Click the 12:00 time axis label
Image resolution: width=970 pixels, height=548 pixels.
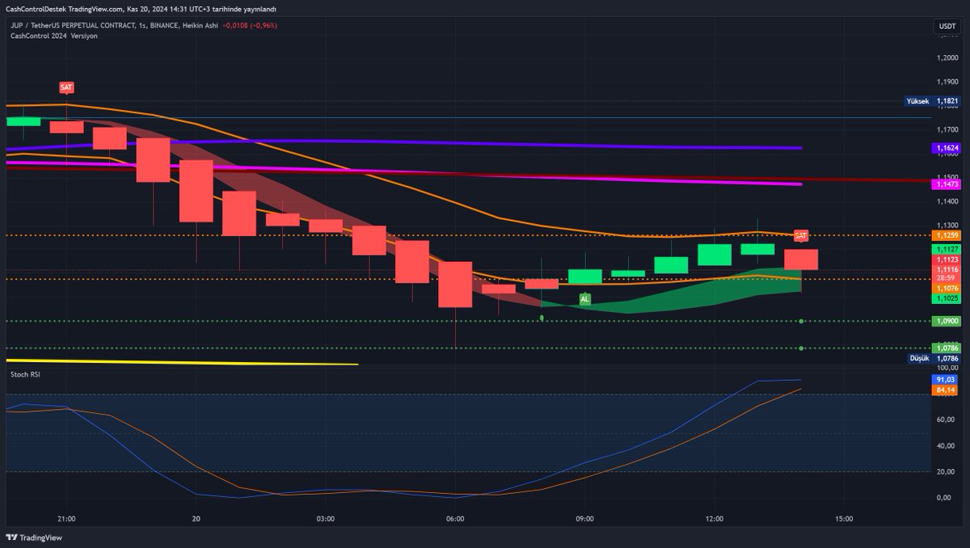tap(715, 518)
